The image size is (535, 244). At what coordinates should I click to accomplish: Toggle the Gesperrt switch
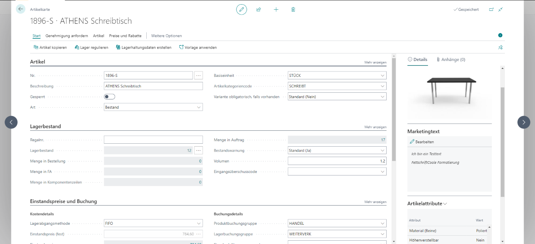(110, 97)
